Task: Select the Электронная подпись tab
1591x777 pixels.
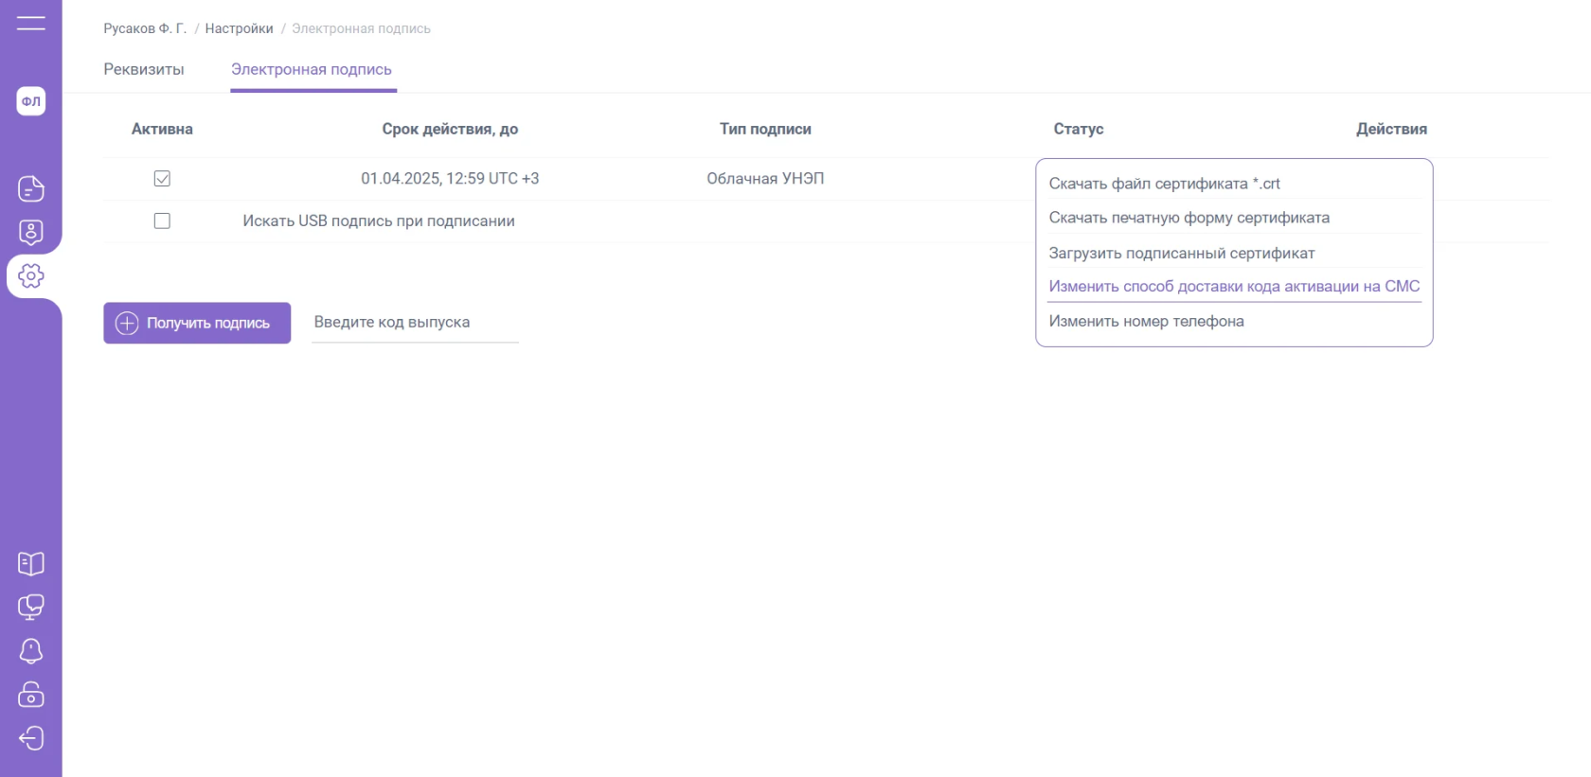Action: click(312, 69)
